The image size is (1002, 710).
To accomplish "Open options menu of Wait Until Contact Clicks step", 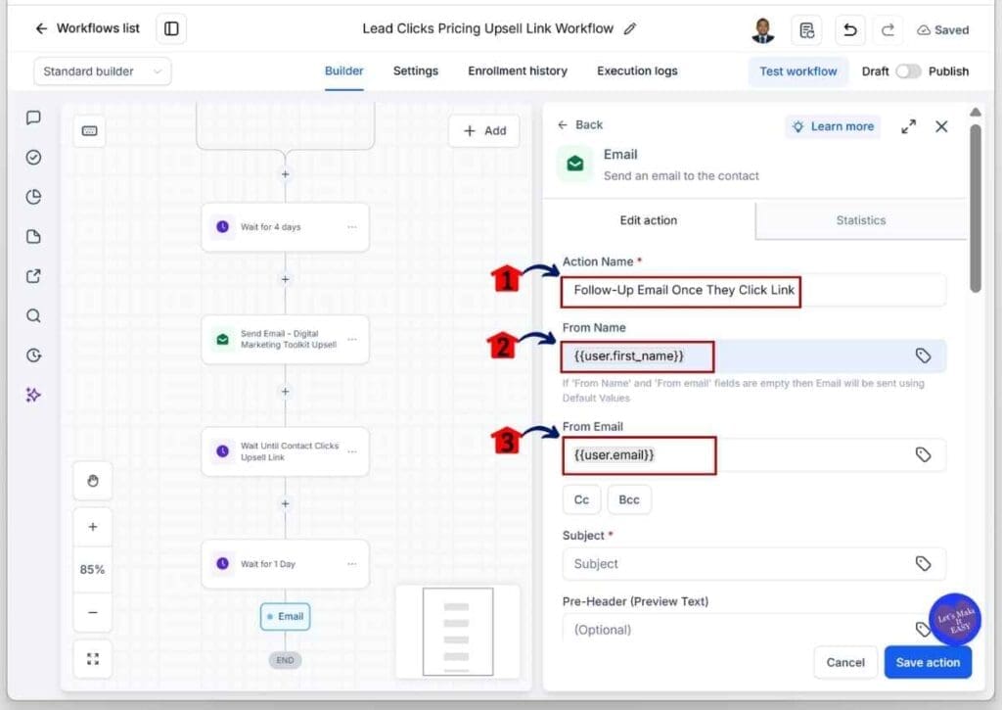I will point(352,451).
